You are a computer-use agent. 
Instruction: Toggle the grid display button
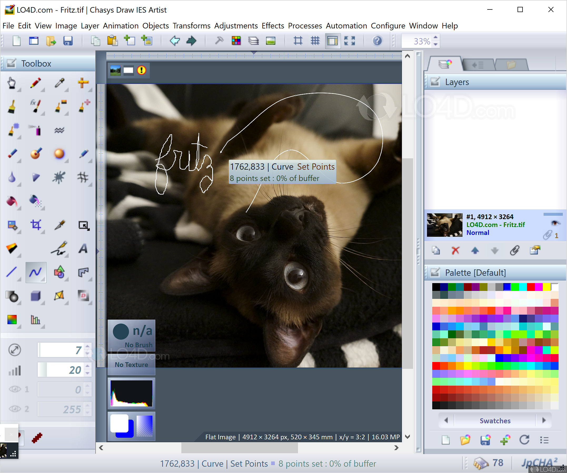[x=315, y=41]
